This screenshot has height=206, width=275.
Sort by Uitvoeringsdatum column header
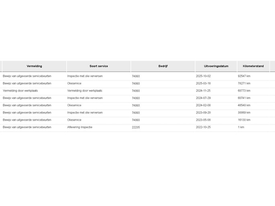216,66
